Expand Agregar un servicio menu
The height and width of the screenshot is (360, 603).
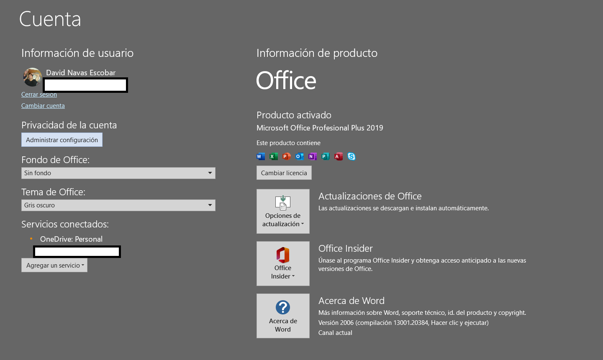(54, 265)
